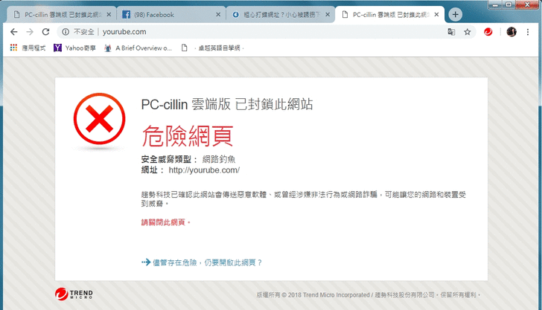Close the active PC-cillin tab
Screen dimensions: 542x310
(436, 15)
